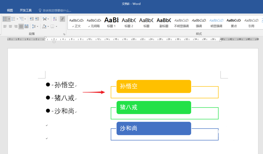
Task: Decrease paragraph indent
Action: pyautogui.click(x=32, y=19)
